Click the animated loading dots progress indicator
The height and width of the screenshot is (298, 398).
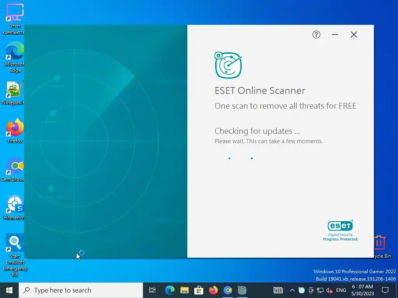[x=240, y=158]
